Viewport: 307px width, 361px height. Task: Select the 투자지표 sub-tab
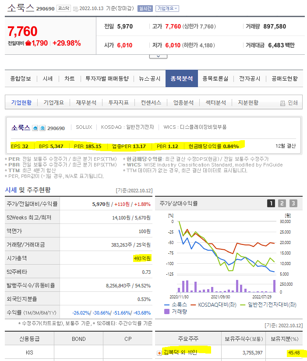click(x=119, y=103)
